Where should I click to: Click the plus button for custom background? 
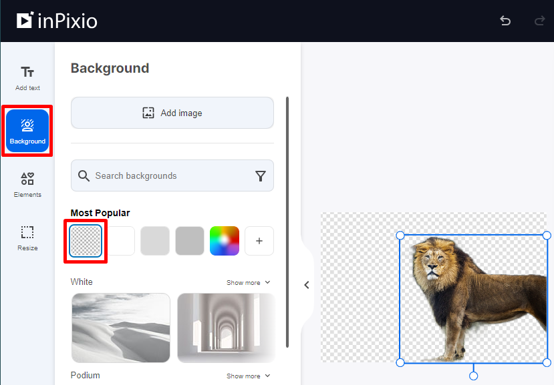[259, 241]
